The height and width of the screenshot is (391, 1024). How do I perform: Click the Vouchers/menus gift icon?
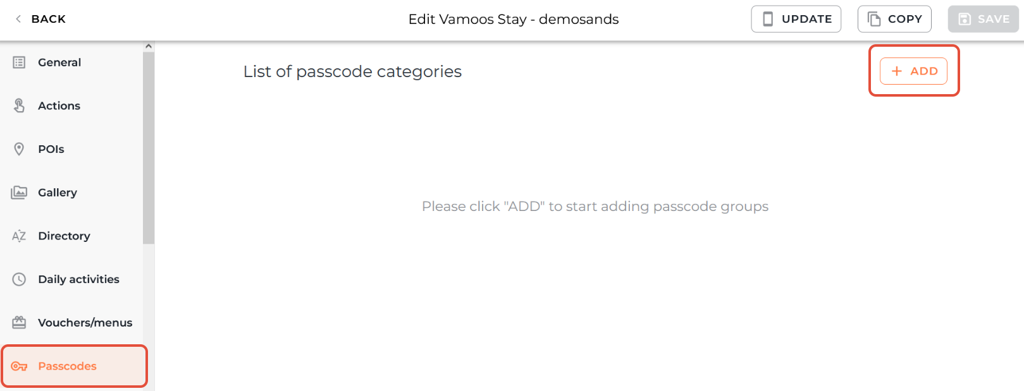click(x=19, y=323)
